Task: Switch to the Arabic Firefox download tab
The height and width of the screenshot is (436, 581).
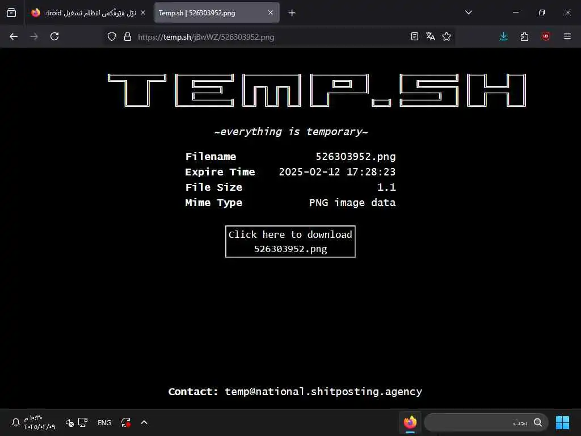Action: (88, 13)
